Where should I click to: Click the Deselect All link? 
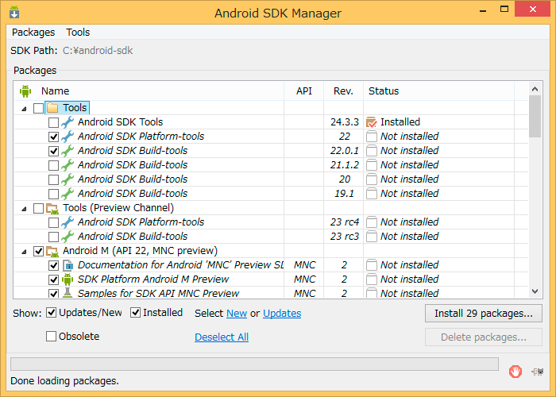coord(222,337)
